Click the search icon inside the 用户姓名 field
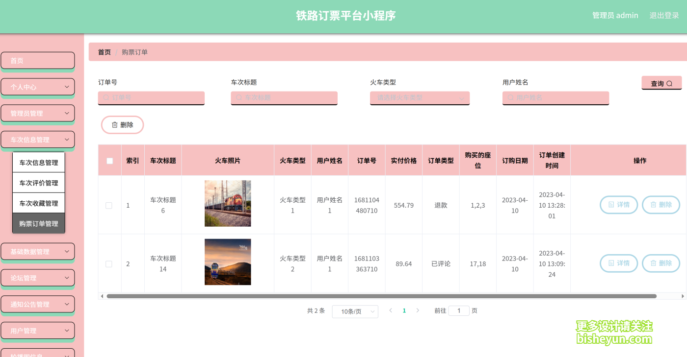Screen dimensions: 687x357 [510, 98]
